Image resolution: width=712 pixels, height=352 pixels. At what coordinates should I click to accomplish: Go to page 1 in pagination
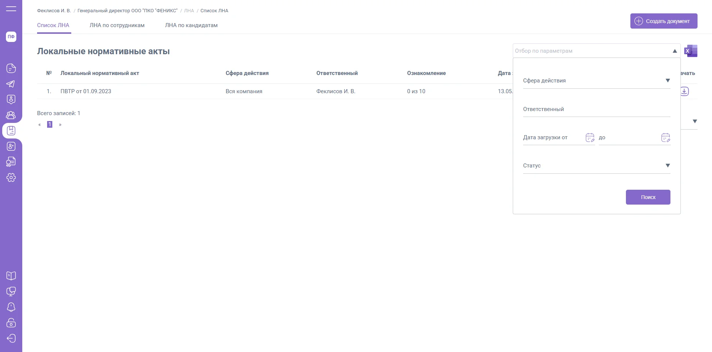(50, 124)
